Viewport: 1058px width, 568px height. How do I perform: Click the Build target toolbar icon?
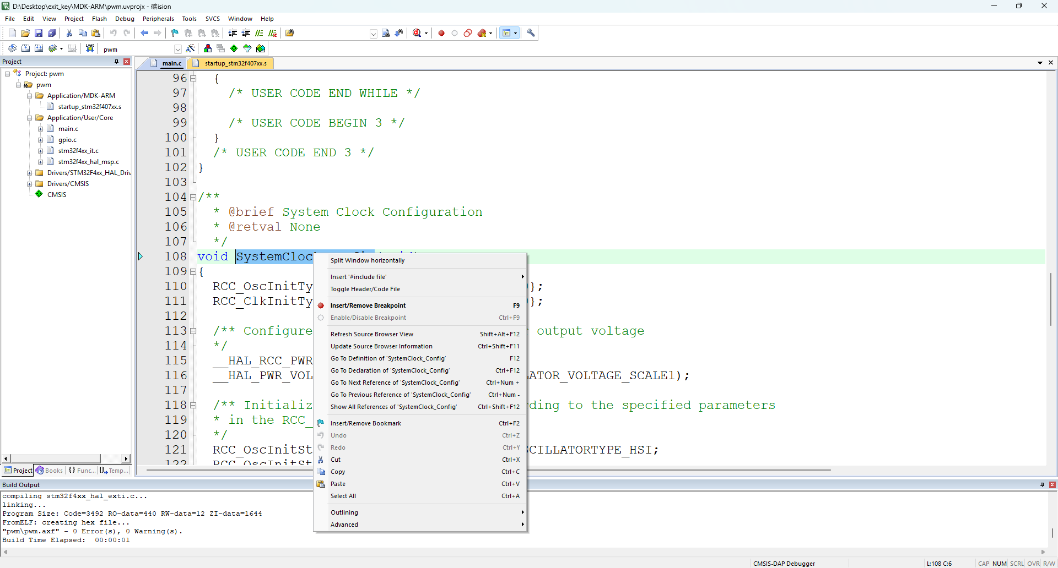tap(25, 48)
